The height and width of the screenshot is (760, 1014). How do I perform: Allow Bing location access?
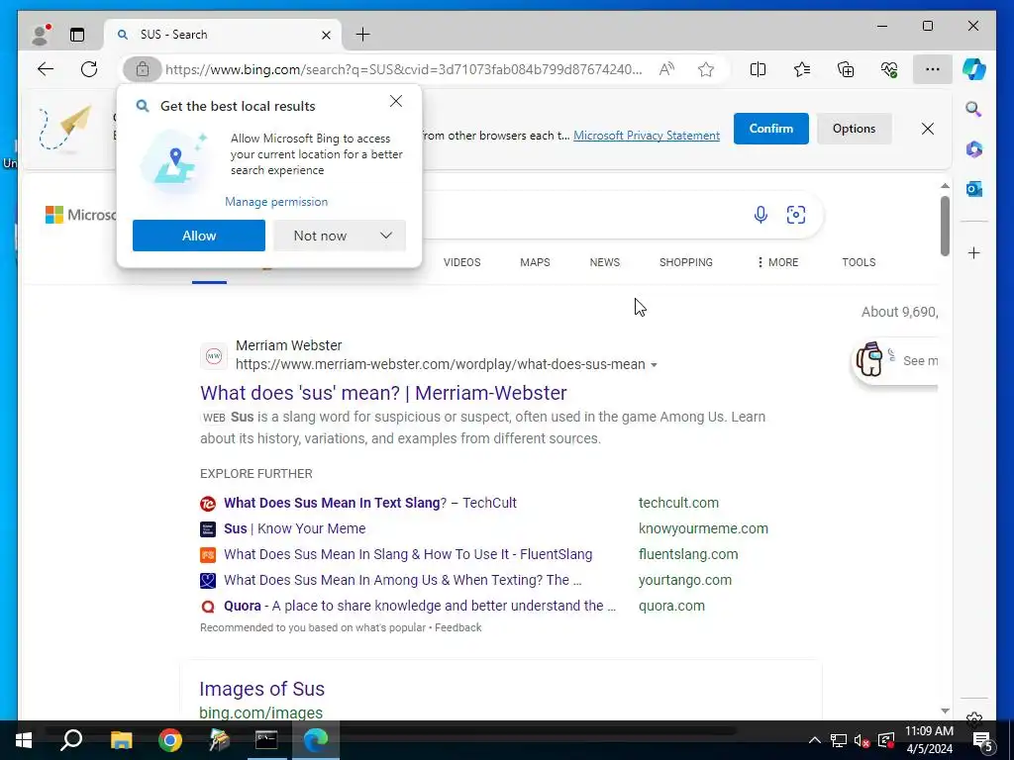coord(198,236)
